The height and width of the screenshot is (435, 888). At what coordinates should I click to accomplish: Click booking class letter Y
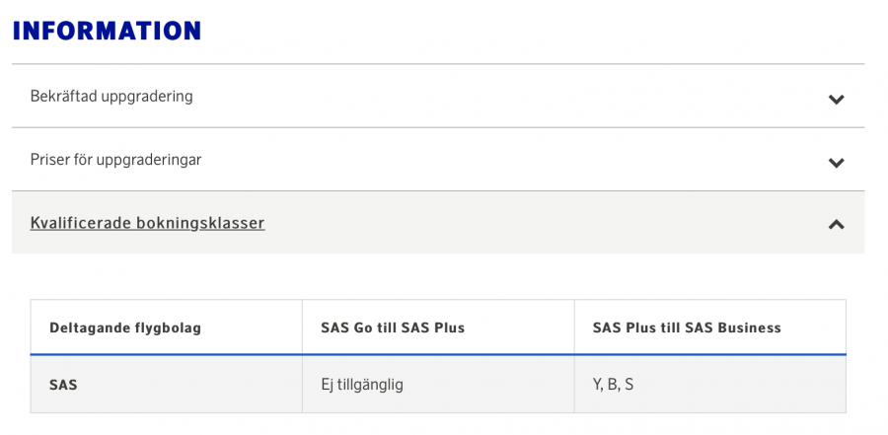(x=598, y=385)
